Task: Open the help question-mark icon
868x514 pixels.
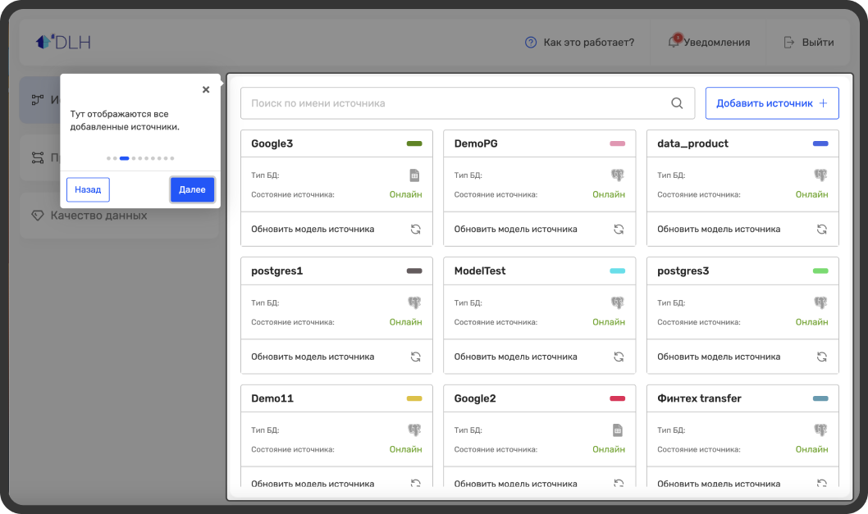Action: (530, 43)
